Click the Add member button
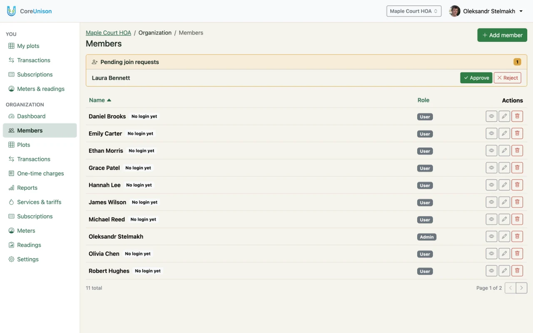Image resolution: width=533 pixels, height=333 pixels. [x=502, y=35]
